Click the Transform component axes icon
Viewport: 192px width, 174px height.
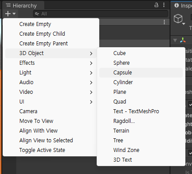[x=183, y=40]
